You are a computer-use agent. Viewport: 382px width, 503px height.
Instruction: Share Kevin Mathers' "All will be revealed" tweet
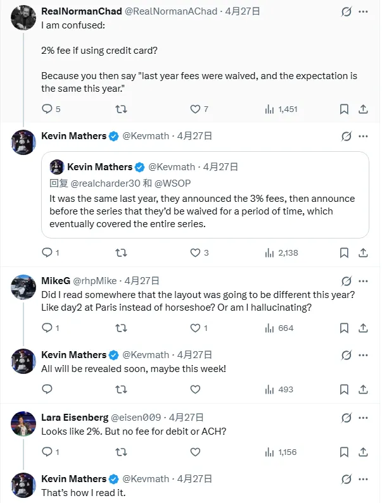coord(363,389)
